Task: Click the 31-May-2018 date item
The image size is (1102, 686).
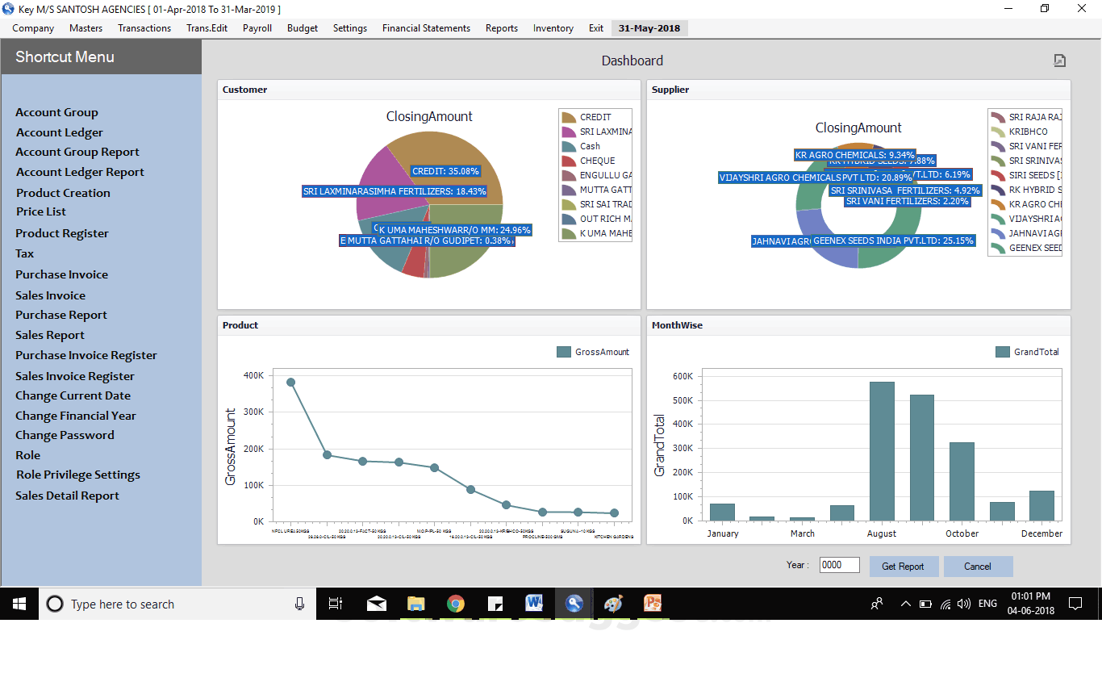Action: click(x=649, y=28)
